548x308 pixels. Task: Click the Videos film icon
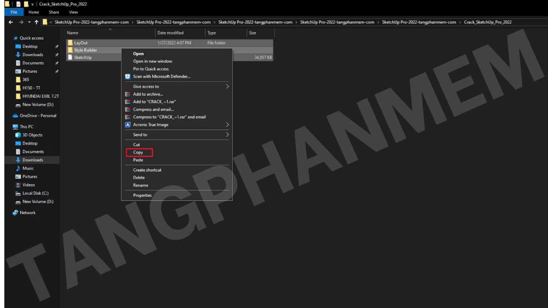(18, 185)
